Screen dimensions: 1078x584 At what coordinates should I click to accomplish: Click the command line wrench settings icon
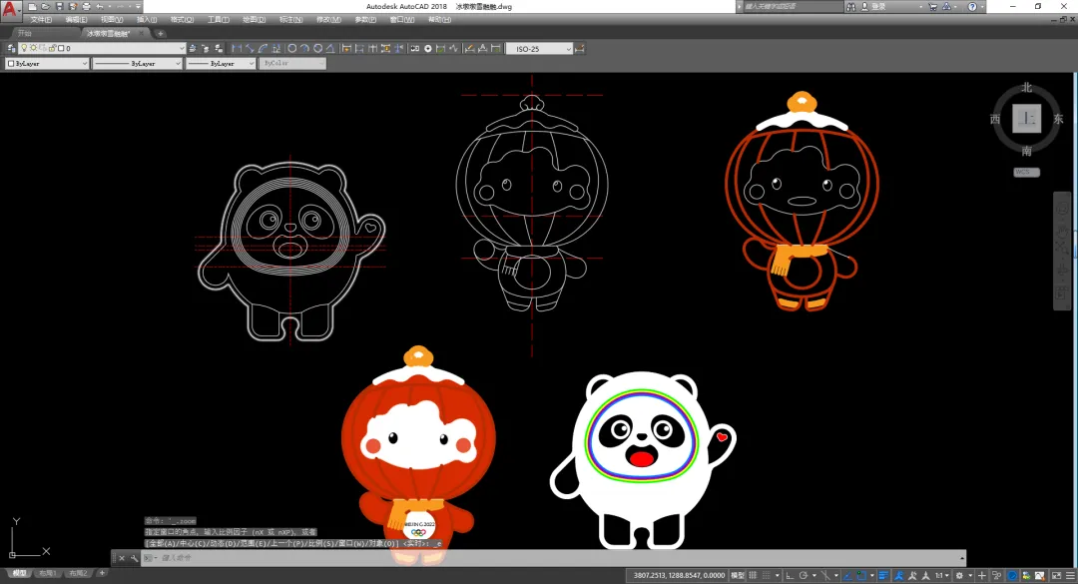[134, 558]
